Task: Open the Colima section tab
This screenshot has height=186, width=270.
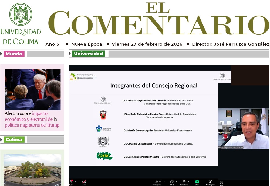Action: 14,140
